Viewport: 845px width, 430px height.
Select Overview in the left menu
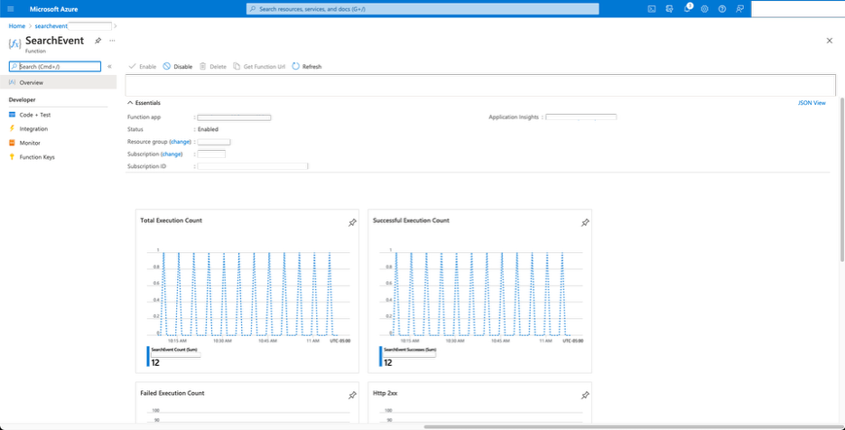click(x=58, y=82)
